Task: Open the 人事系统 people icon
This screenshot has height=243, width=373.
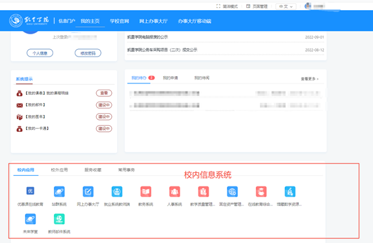Action: [x=174, y=191]
